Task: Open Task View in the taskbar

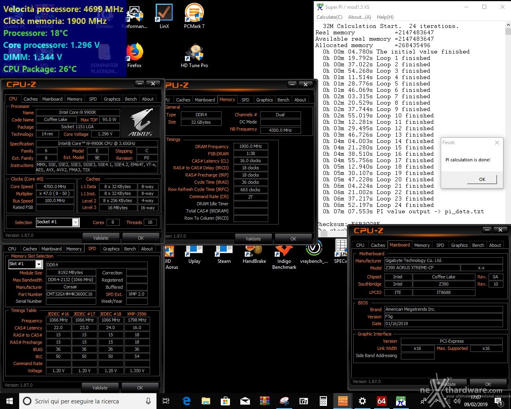Action: 166,401
